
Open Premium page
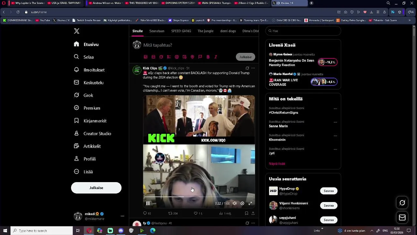pos(87,108)
